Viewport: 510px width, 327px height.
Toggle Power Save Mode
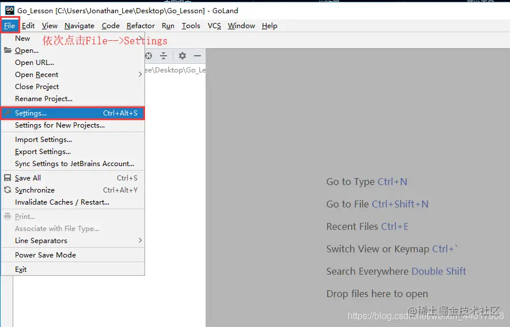tap(73, 255)
